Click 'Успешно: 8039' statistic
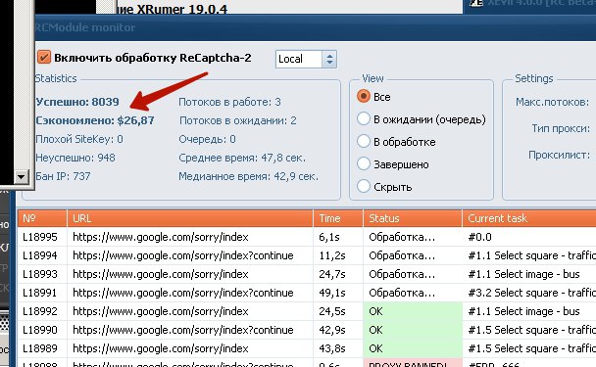 pyautogui.click(x=77, y=102)
